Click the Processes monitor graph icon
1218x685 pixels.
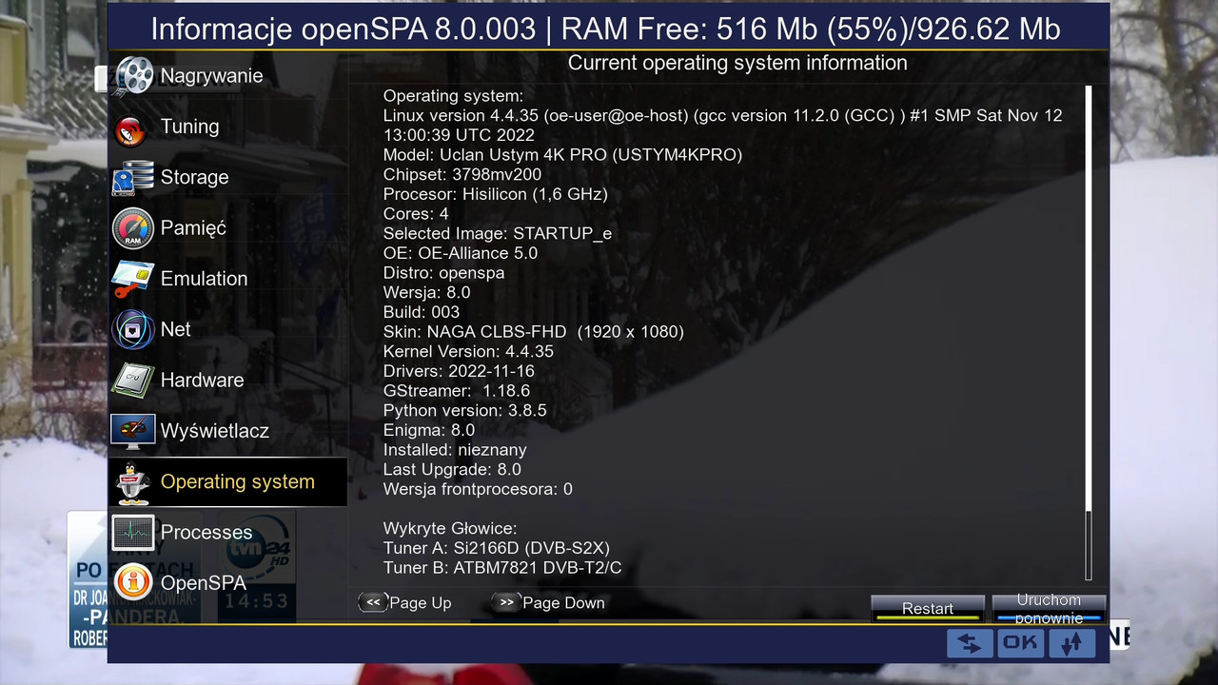tap(132, 533)
